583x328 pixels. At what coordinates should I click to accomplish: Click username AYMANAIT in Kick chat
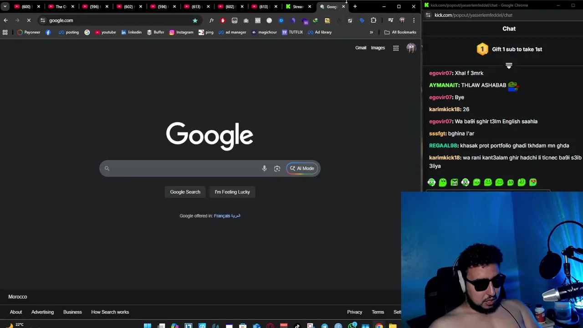pos(444,85)
